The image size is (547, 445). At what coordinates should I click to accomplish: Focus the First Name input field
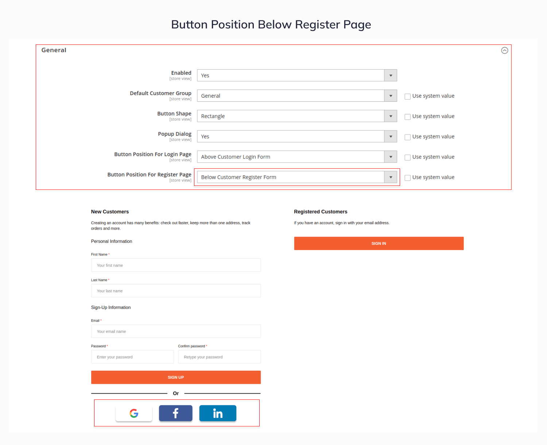coord(176,265)
